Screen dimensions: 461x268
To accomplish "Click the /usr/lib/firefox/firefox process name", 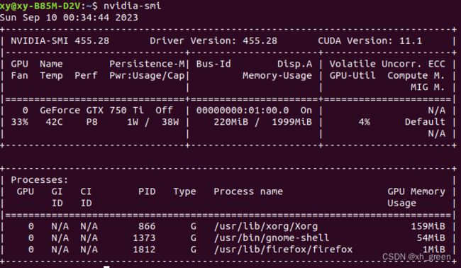I will click(283, 250).
